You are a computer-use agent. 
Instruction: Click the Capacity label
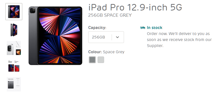(x=97, y=28)
